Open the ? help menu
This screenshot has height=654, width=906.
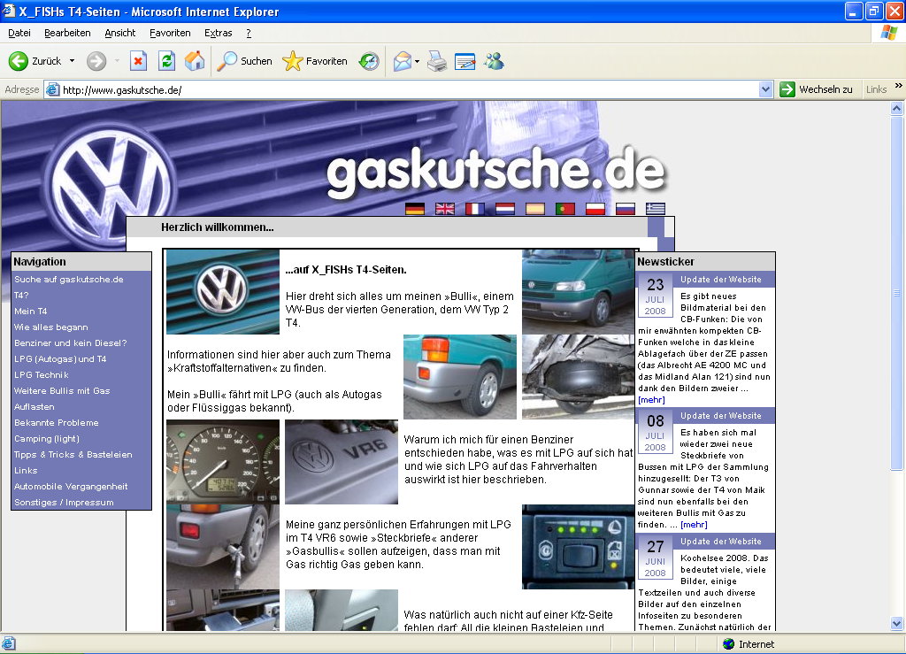249,33
